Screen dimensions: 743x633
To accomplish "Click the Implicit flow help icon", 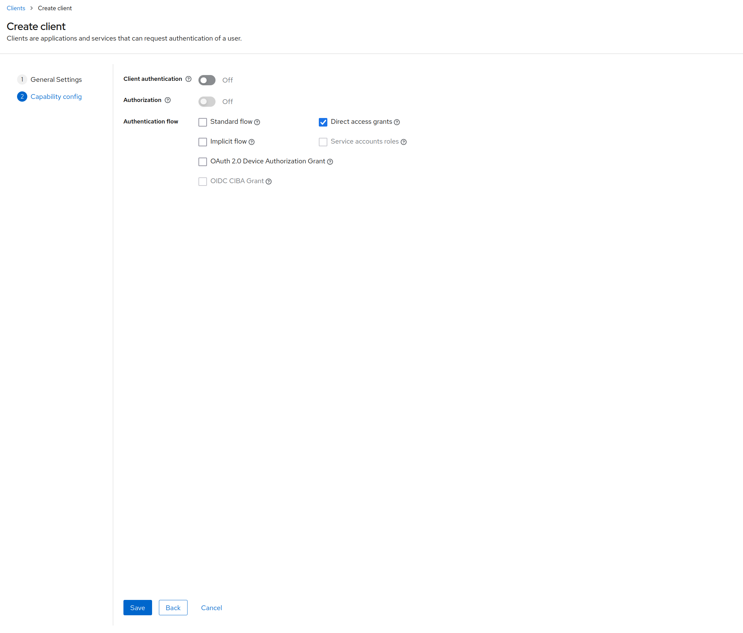I will point(251,141).
